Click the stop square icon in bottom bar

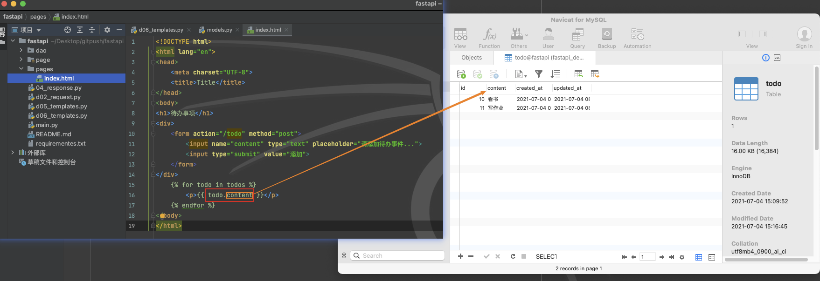point(524,256)
